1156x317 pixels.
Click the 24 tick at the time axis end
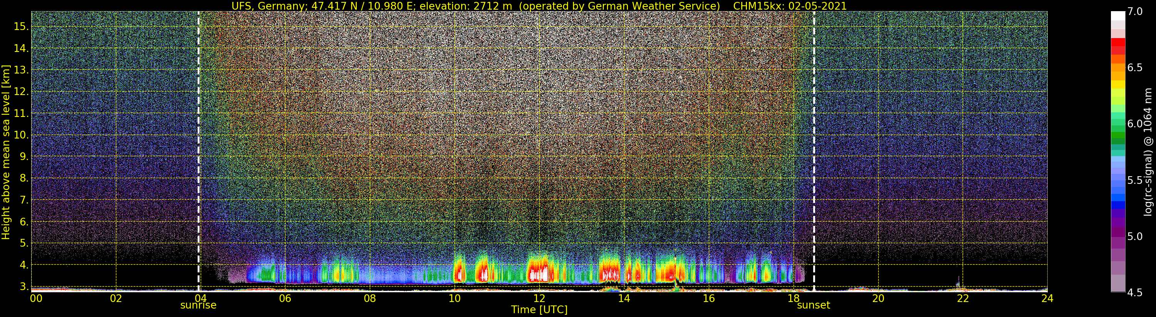1047,298
